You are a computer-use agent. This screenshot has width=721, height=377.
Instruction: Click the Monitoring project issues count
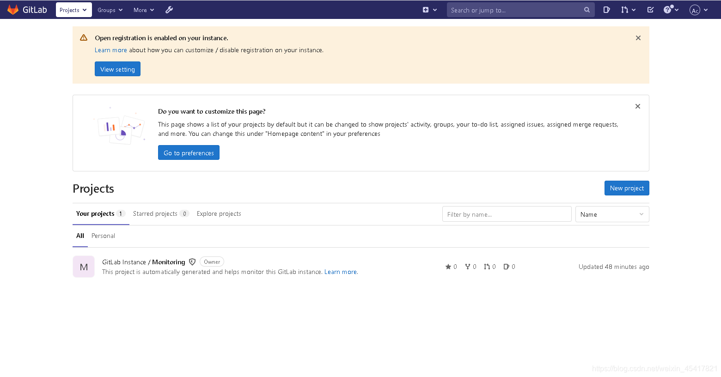[x=509, y=267]
